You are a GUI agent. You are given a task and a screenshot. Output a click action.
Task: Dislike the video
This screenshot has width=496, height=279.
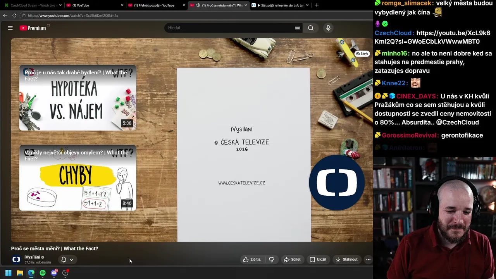[272, 260]
